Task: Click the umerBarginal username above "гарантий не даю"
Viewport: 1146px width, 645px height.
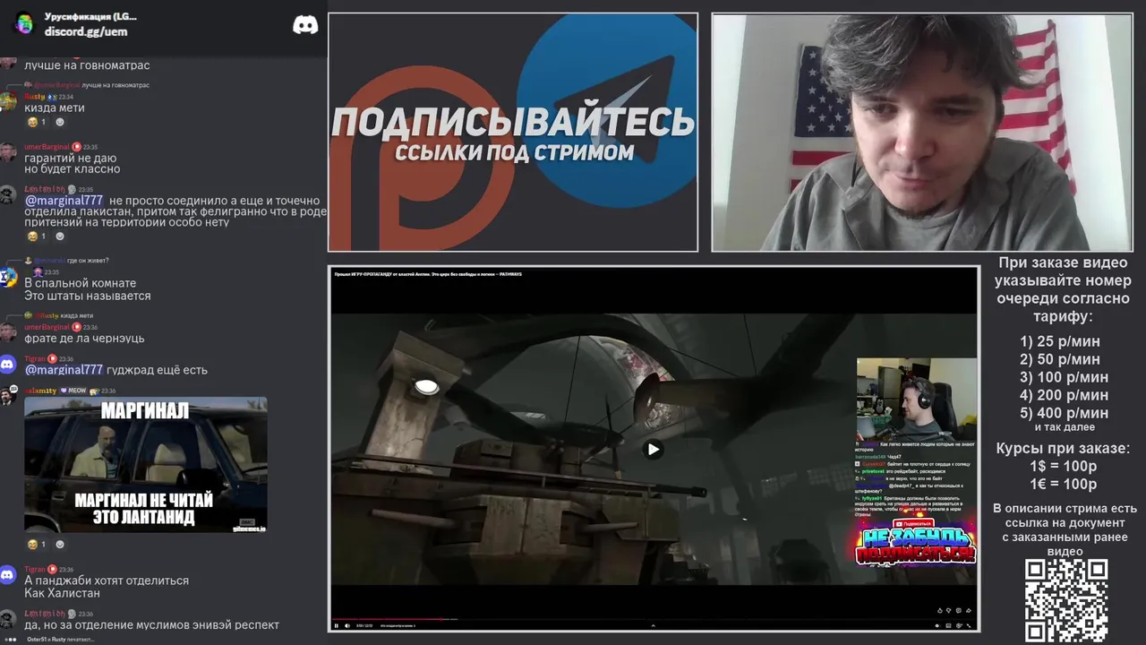Action: [47, 147]
